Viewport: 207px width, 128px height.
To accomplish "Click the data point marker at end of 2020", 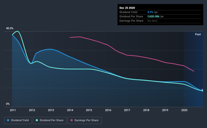I will [203, 90].
